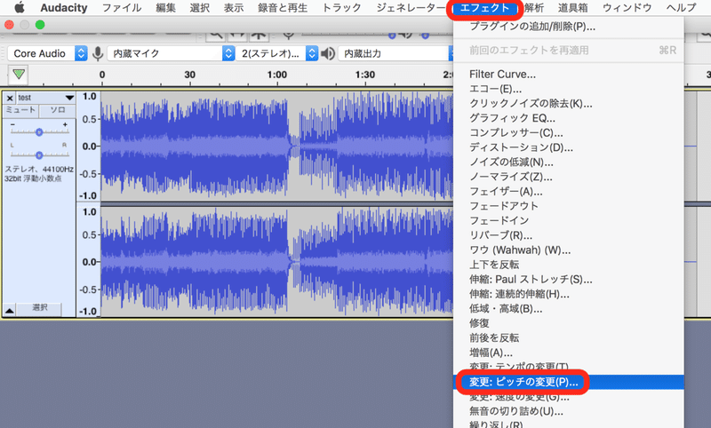
Task: Click the upper channel vertical amplitude scale
Action: click(88, 147)
